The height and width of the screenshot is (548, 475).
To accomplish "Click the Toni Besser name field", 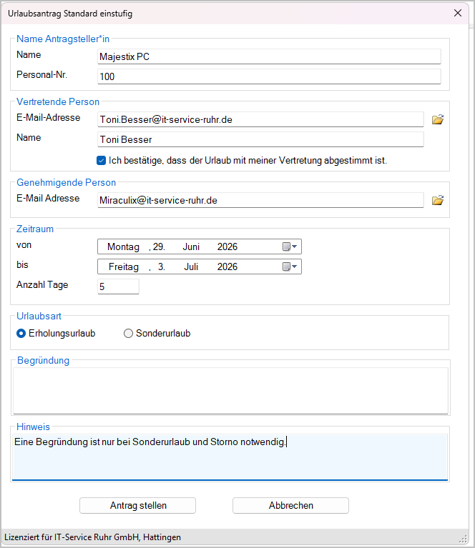I will coord(260,139).
